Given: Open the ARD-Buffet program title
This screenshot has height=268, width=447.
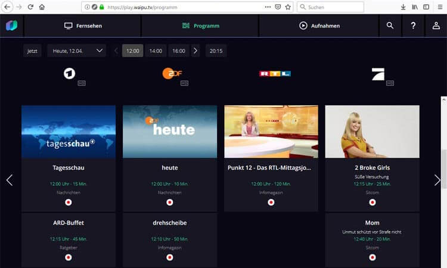Looking at the screenshot, I should 69,223.
